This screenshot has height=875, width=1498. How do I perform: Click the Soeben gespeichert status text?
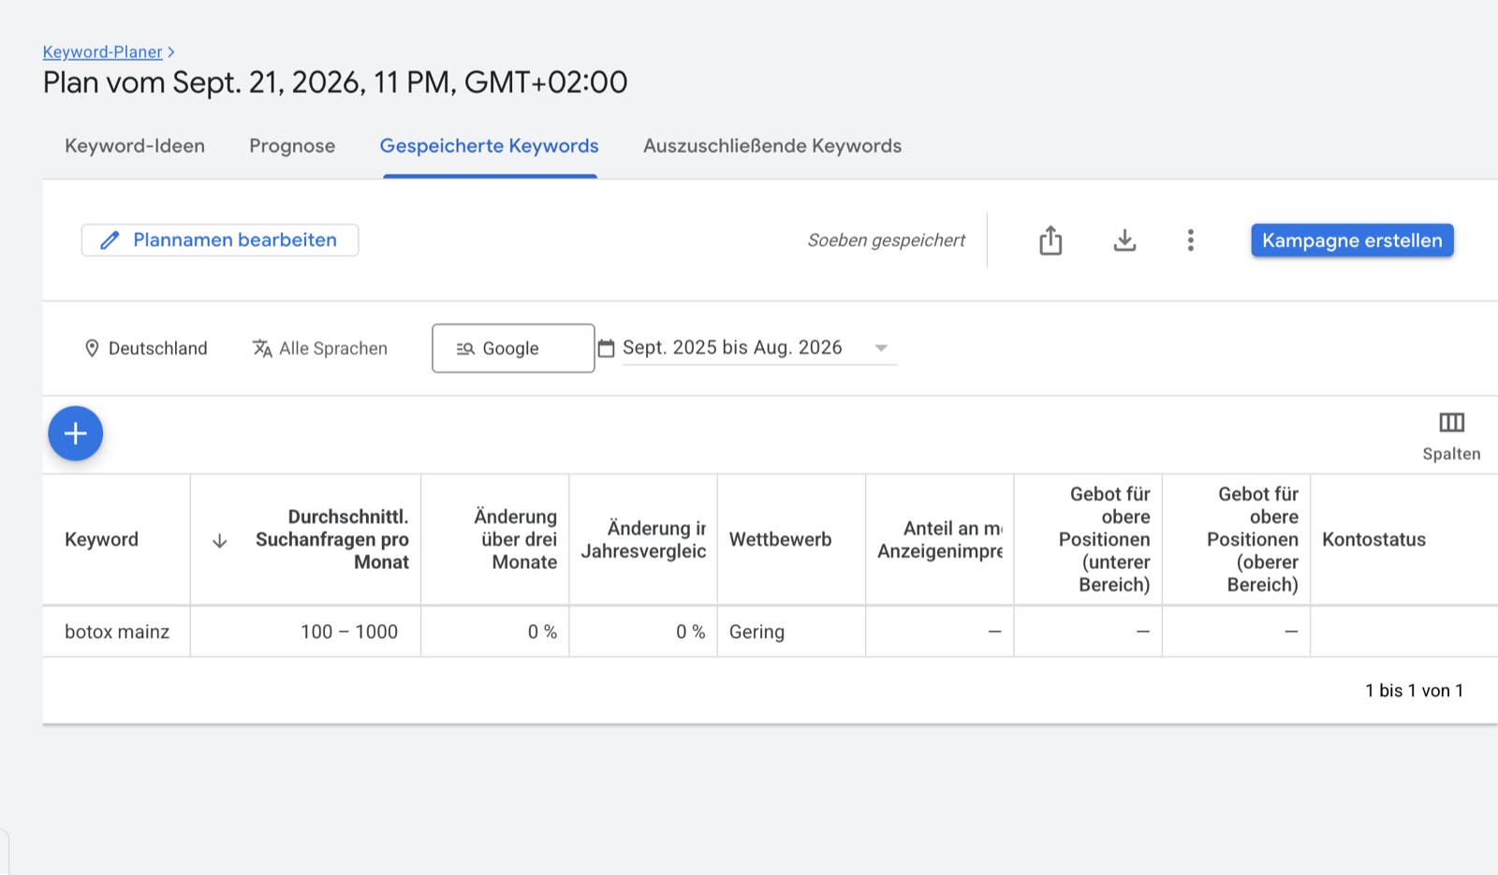pyautogui.click(x=887, y=241)
